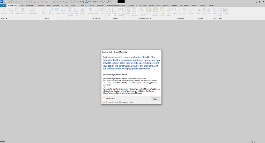Select the Curtain Grid tool
This screenshot has height=143, width=265.
coord(76,12)
